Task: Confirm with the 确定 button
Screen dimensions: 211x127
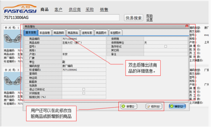Action: click(x=177, y=106)
